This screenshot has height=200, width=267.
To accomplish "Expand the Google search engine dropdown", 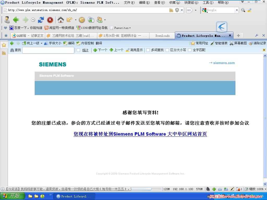I will [x=237, y=10].
